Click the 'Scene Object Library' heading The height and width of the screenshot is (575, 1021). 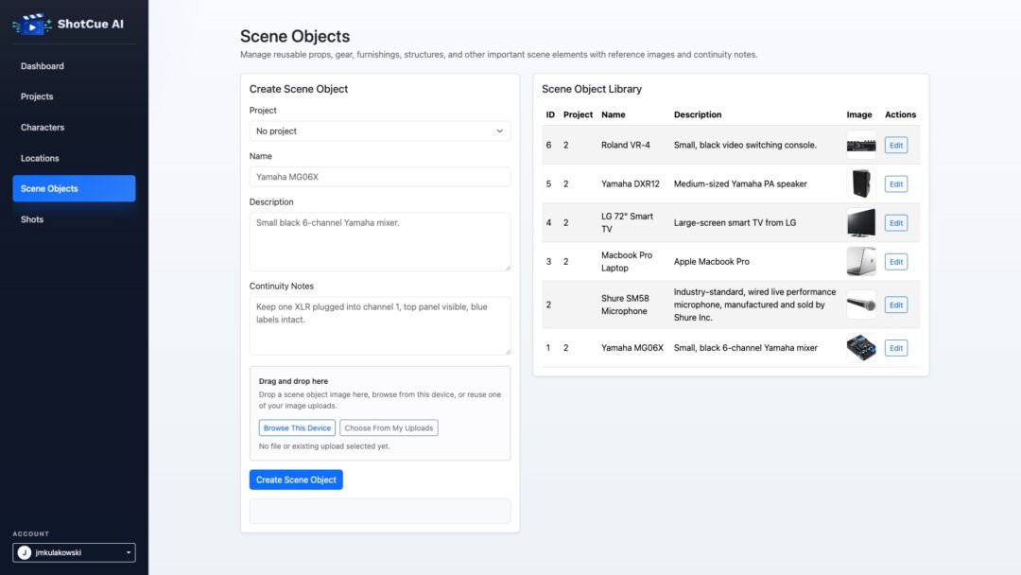[x=591, y=89]
